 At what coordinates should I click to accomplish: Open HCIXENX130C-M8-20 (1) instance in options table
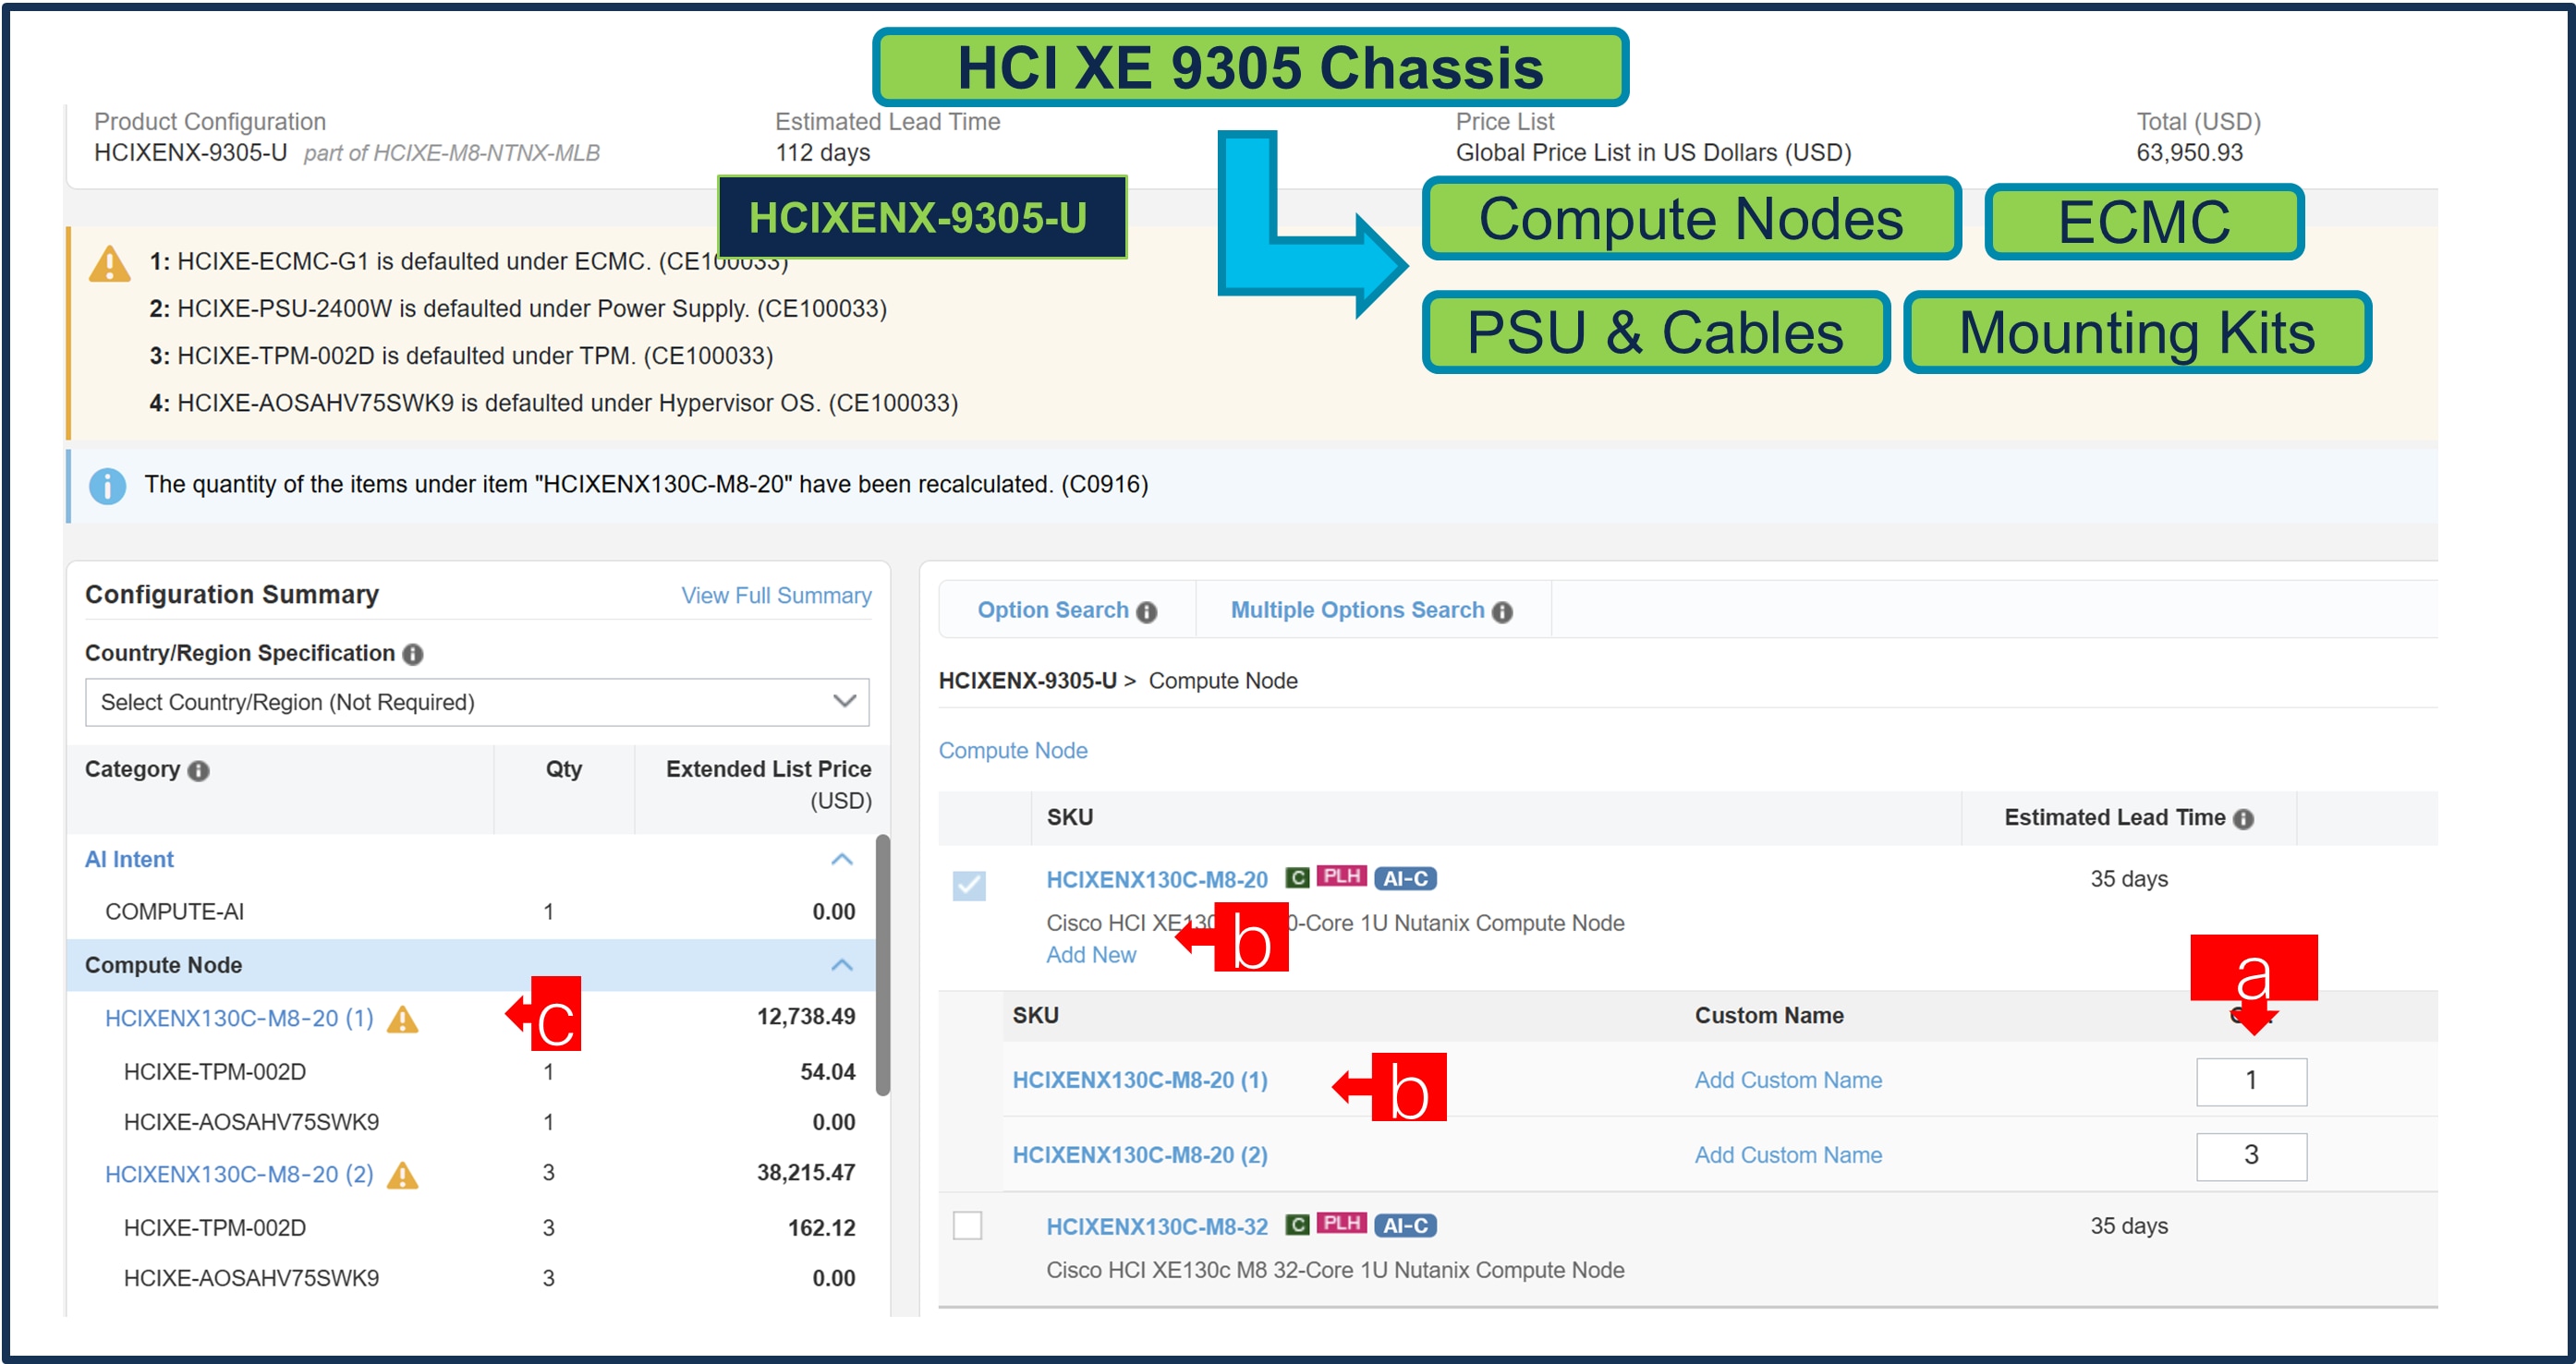pyautogui.click(x=1140, y=1080)
